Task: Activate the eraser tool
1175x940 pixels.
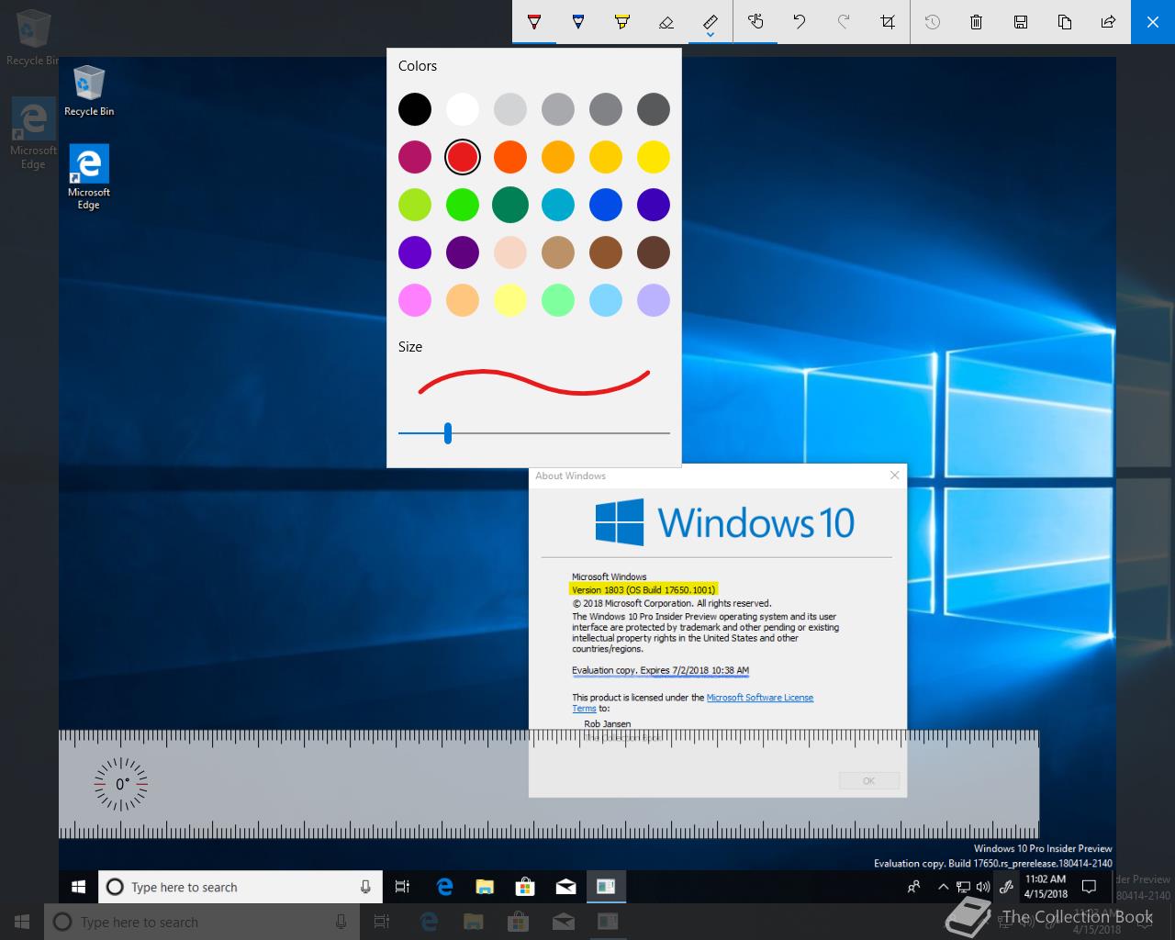Action: pos(666,22)
